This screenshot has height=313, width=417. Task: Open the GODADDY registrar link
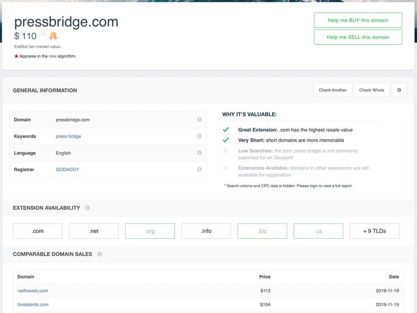pos(67,170)
